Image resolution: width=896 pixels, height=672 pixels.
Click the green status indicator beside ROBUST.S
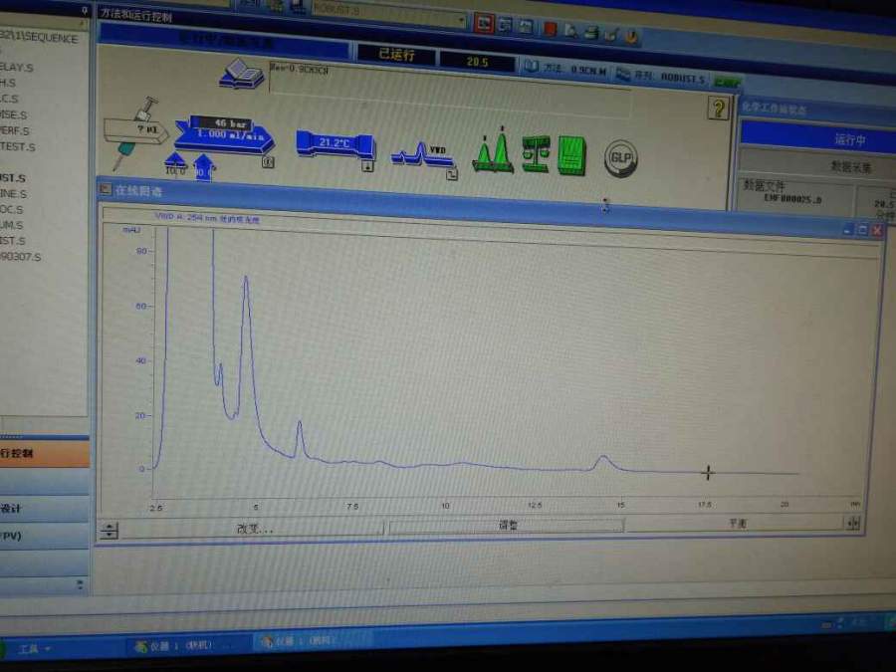tap(728, 83)
